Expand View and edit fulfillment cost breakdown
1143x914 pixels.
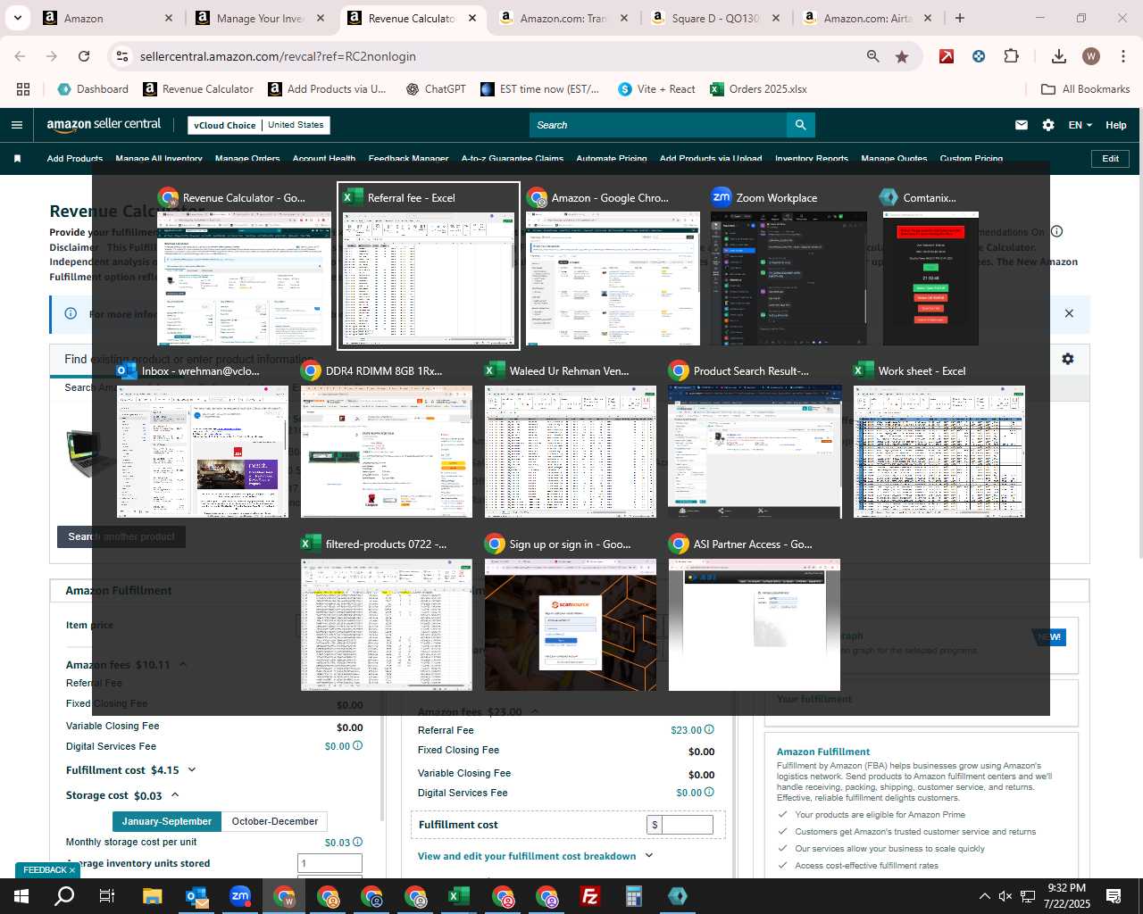[x=535, y=856]
